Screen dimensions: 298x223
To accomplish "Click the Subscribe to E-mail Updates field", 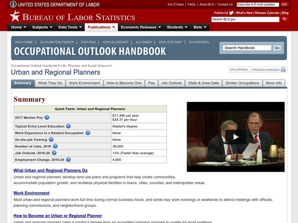I will (x=258, y=4).
